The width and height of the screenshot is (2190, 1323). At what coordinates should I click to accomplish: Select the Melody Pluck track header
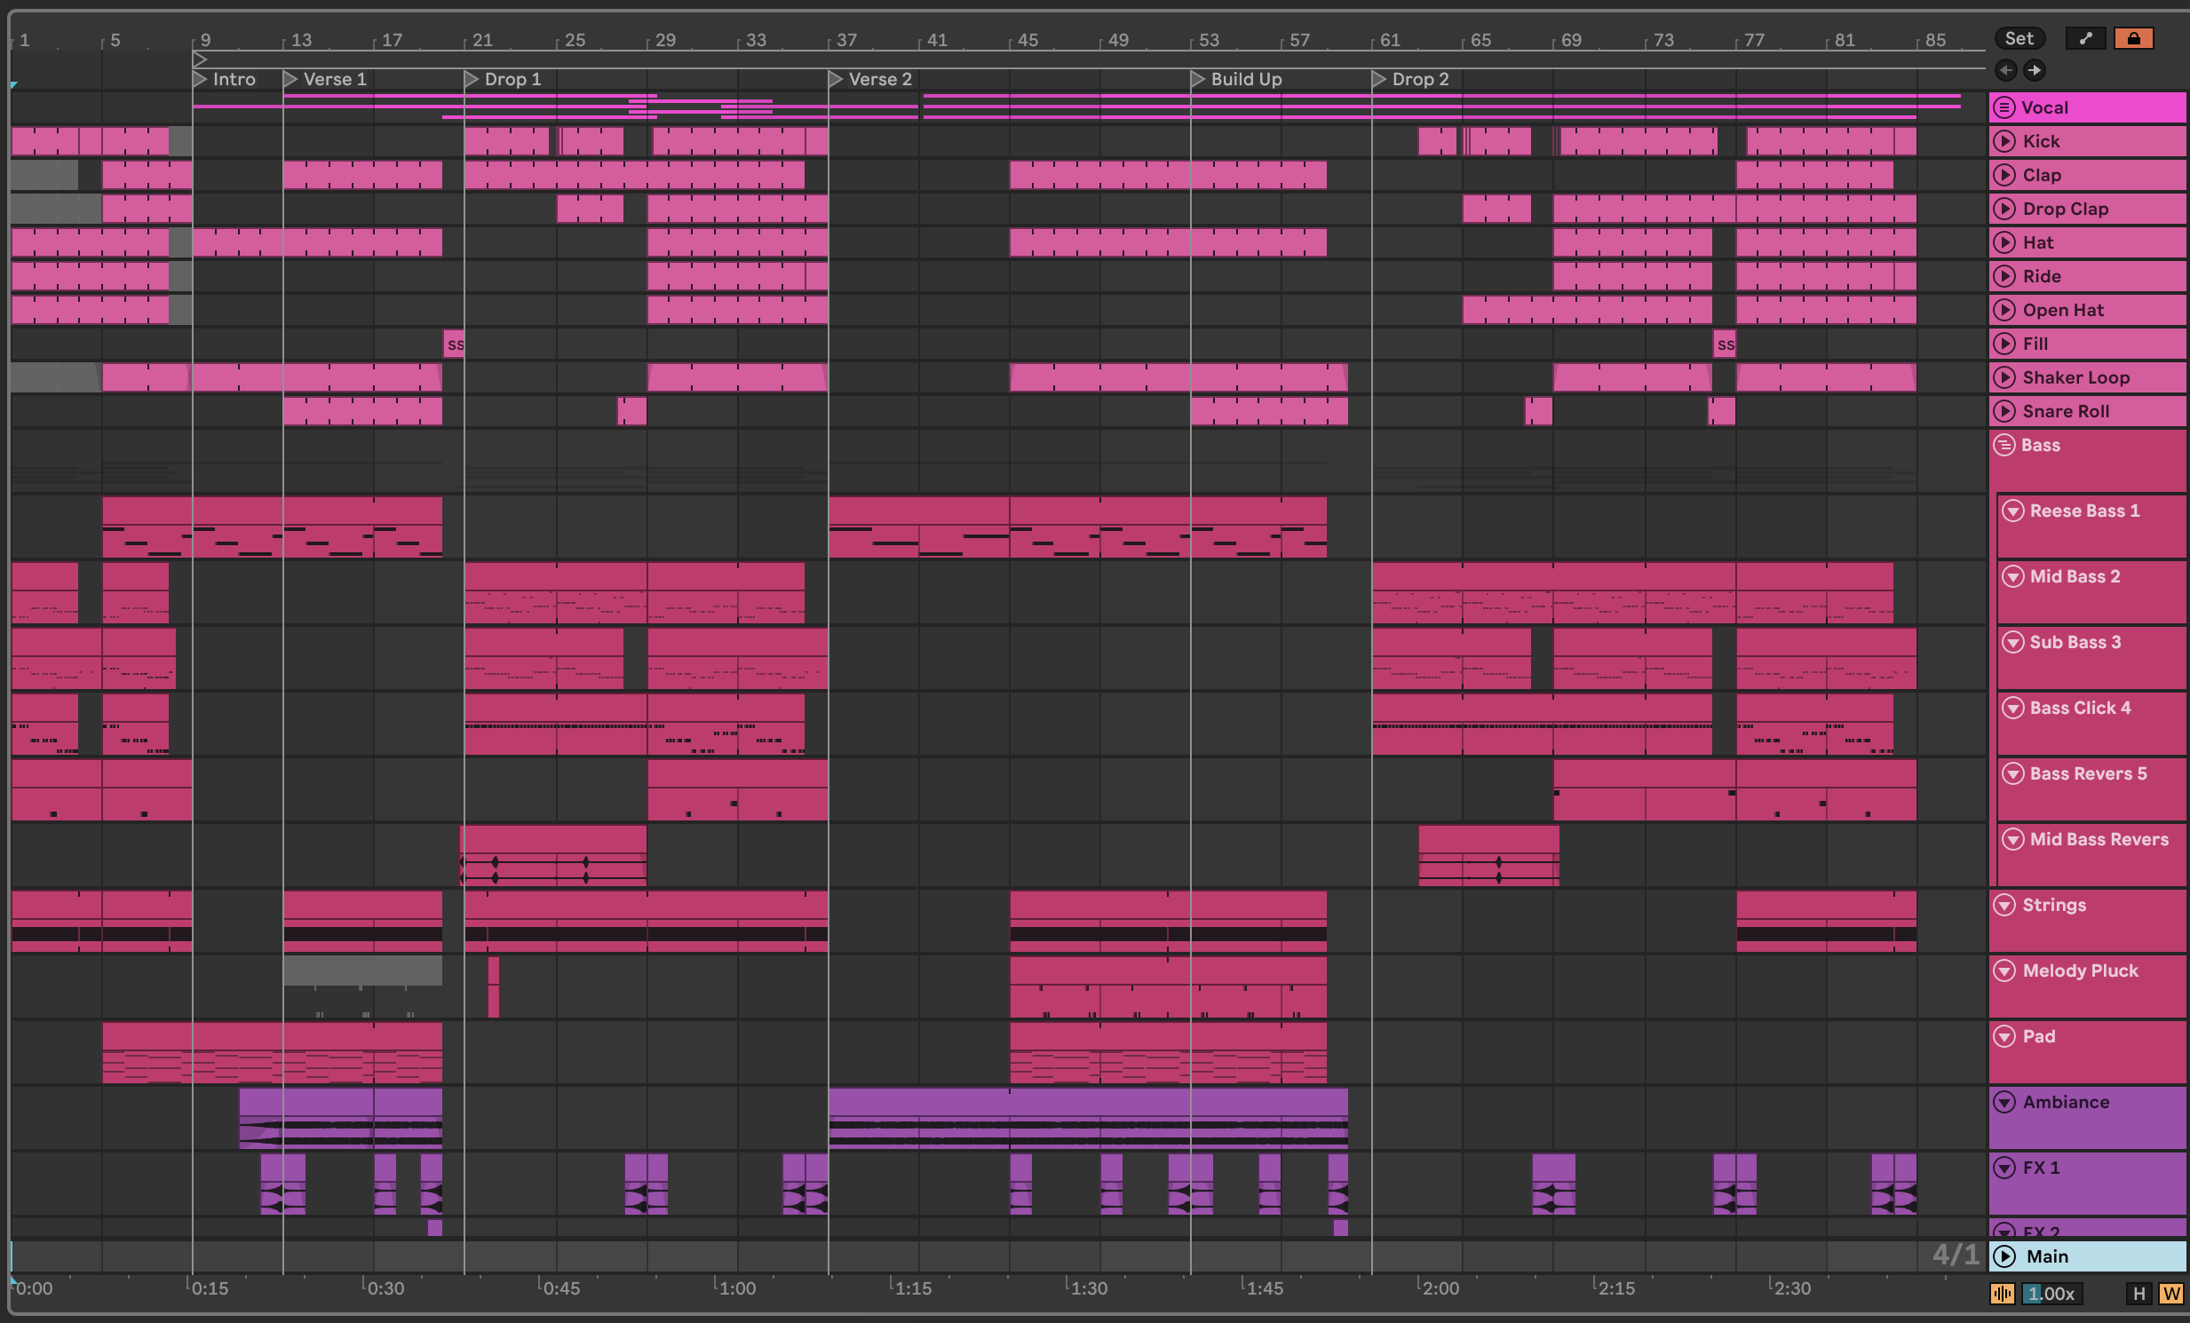pyautogui.click(x=2080, y=971)
